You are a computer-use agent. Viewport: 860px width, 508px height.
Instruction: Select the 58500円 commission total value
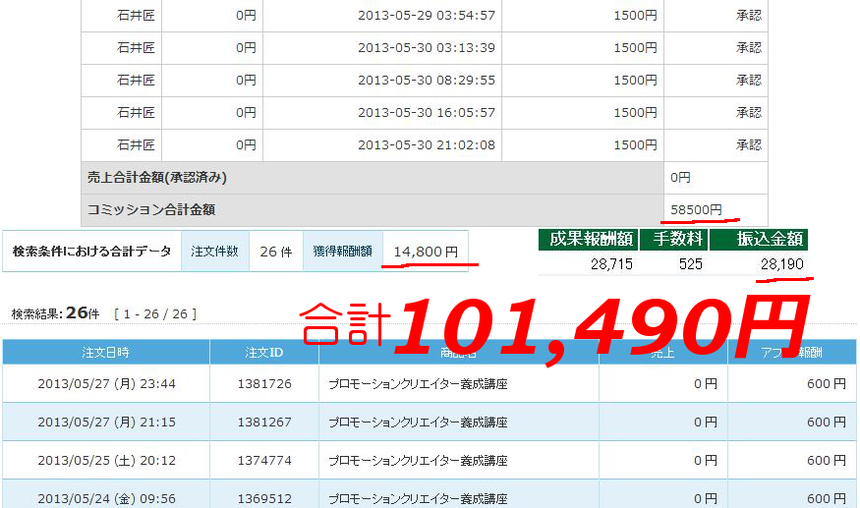point(696,209)
